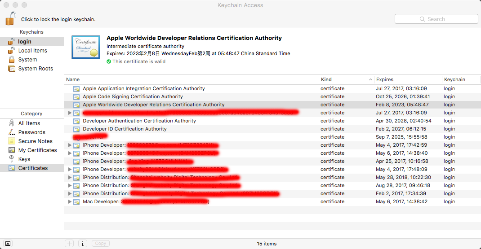Screen dimensions: 481x249
Task: Click the Copy button
Action: coord(101,244)
